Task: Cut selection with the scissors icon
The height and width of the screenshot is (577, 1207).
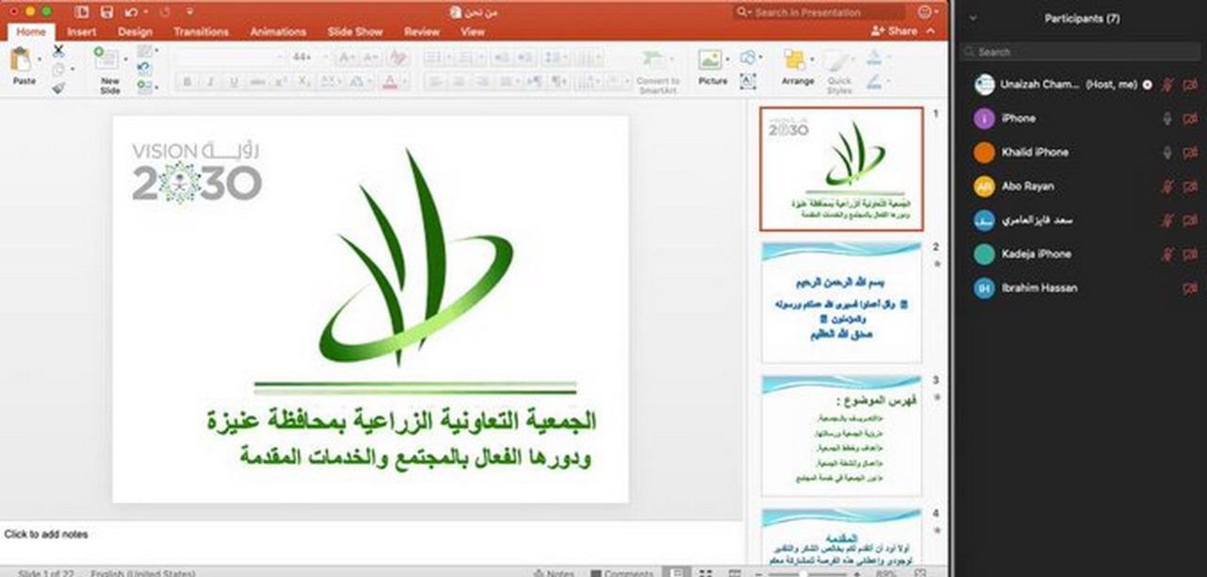Action: pyautogui.click(x=58, y=51)
